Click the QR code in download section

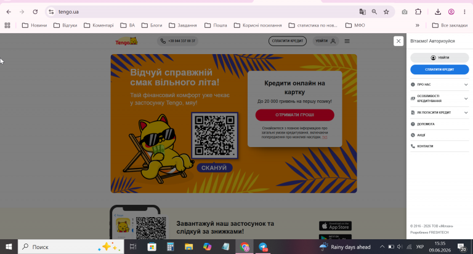151,228
